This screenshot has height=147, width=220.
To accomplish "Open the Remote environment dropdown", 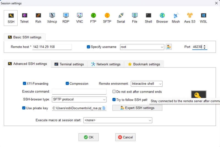I will (x=147, y=84).
